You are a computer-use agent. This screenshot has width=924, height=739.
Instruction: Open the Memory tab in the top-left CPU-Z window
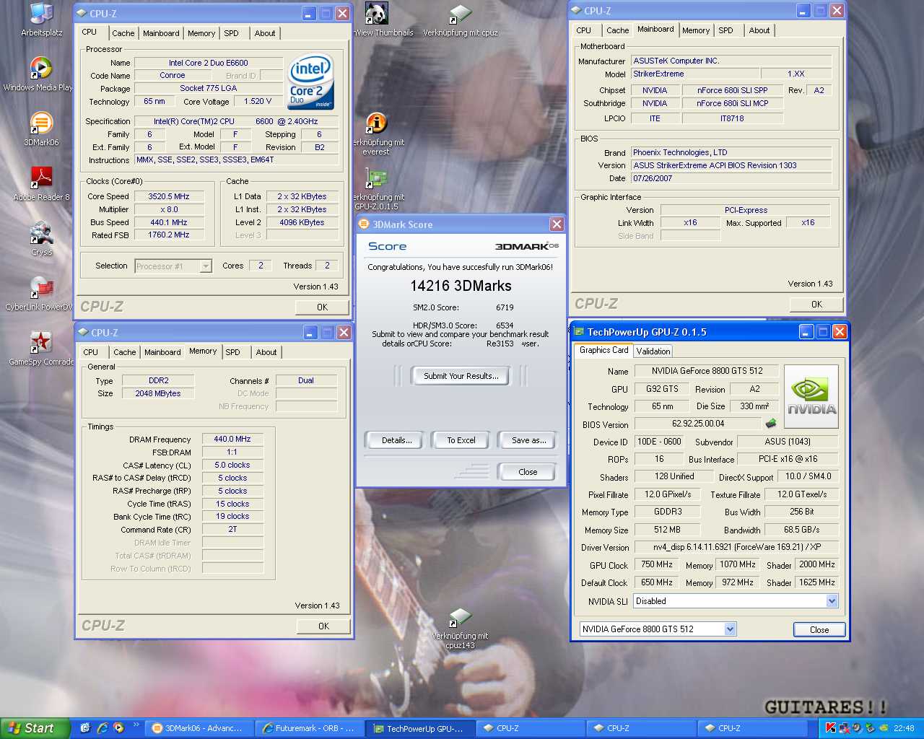click(201, 33)
